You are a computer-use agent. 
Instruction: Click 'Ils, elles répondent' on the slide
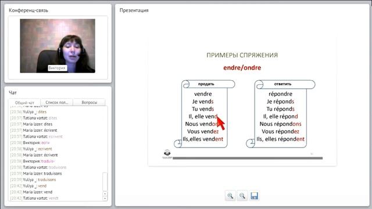pyautogui.click(x=280, y=139)
